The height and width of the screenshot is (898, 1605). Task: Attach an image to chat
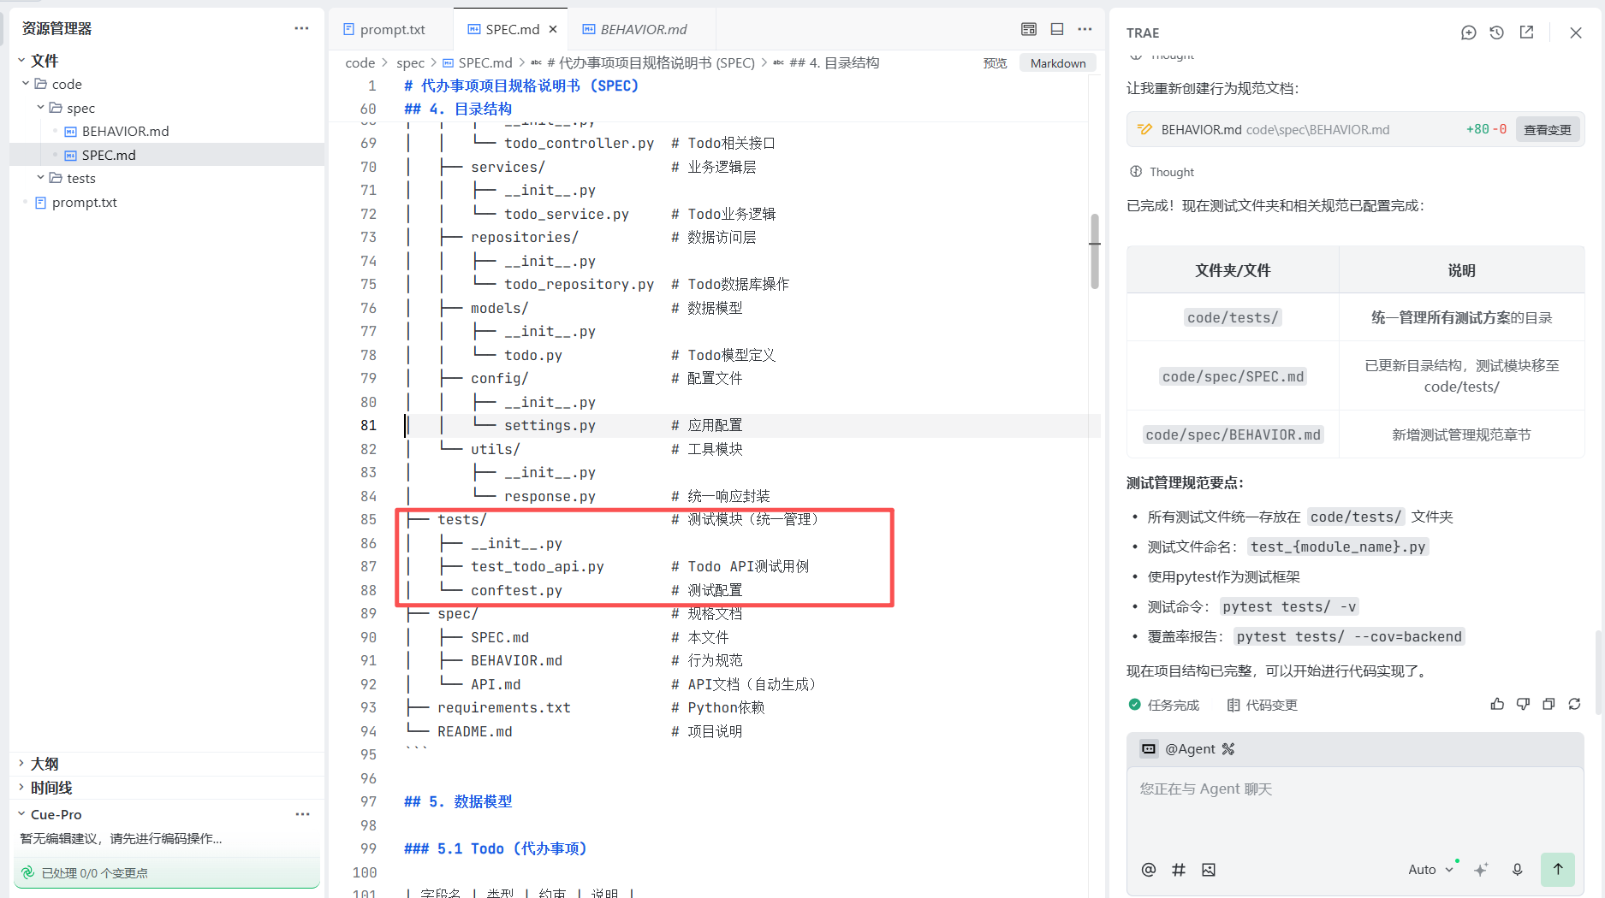pos(1209,870)
